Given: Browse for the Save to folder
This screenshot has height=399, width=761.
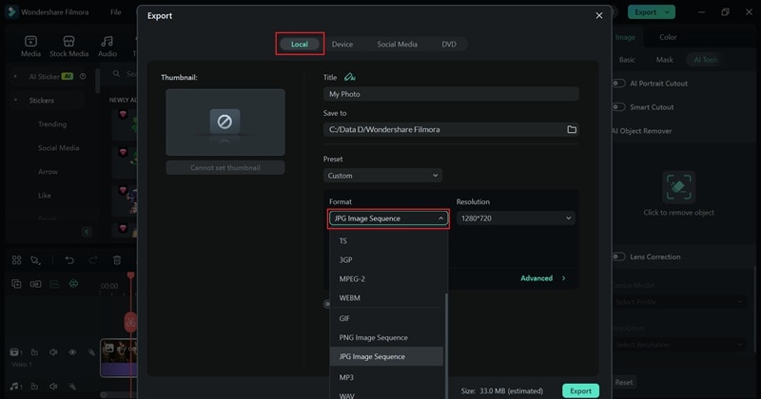Looking at the screenshot, I should (572, 129).
